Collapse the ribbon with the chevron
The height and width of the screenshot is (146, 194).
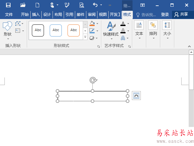point(189,46)
